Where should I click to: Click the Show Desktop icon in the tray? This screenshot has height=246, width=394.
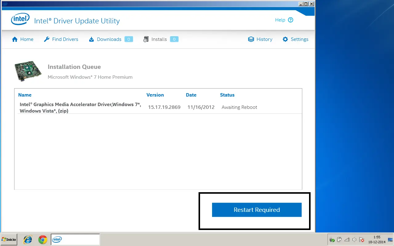[390, 240]
